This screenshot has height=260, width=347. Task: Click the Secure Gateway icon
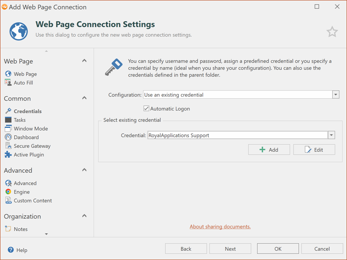[x=8, y=146]
